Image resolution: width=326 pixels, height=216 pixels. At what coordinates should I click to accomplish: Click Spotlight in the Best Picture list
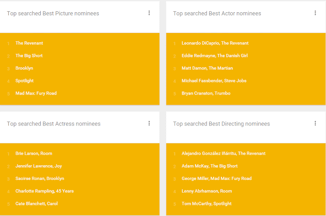[x=24, y=81]
